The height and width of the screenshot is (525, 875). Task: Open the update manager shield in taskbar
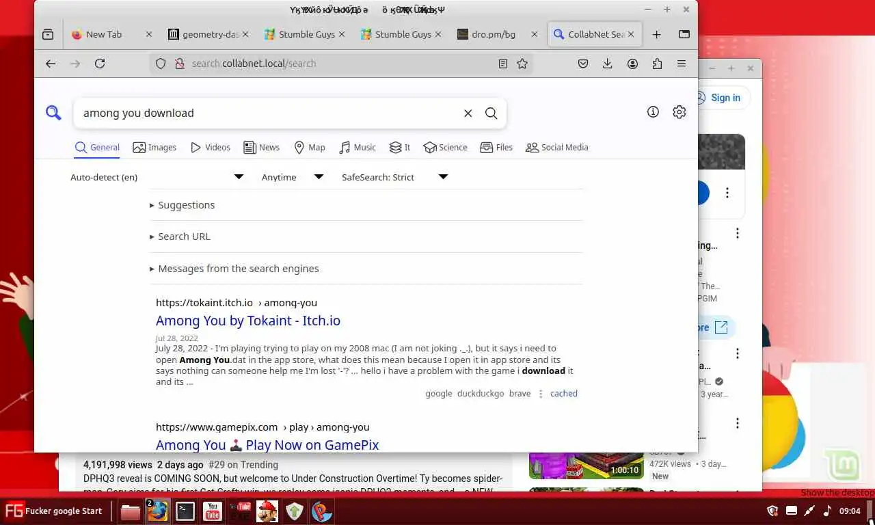pos(295,511)
